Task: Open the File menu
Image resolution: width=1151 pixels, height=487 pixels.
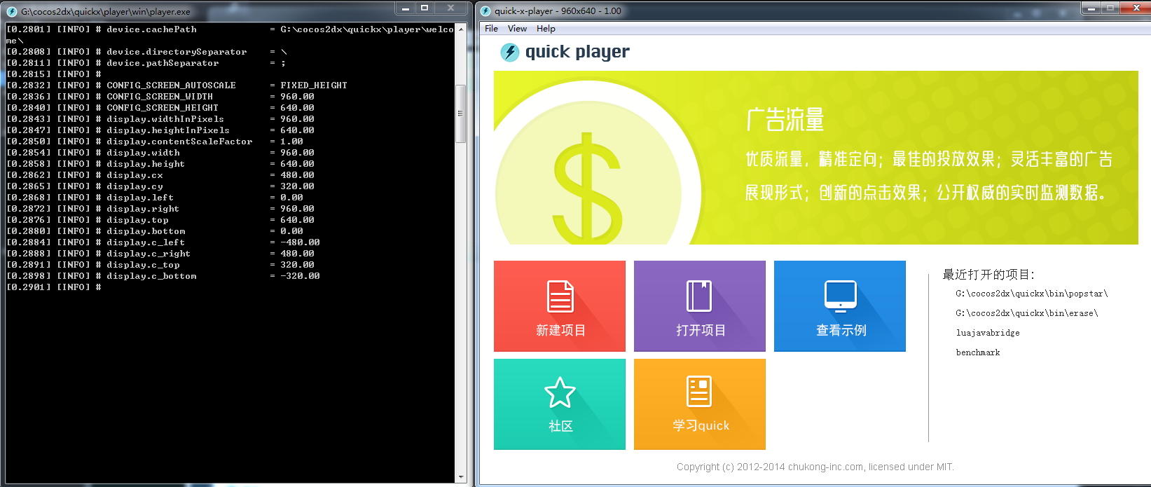Action: coord(491,29)
